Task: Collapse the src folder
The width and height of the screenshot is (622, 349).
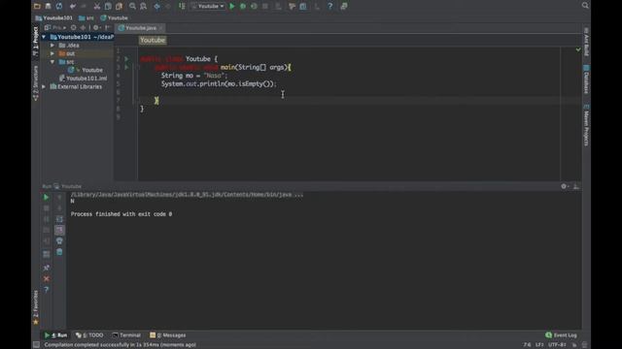Action: click(x=52, y=62)
